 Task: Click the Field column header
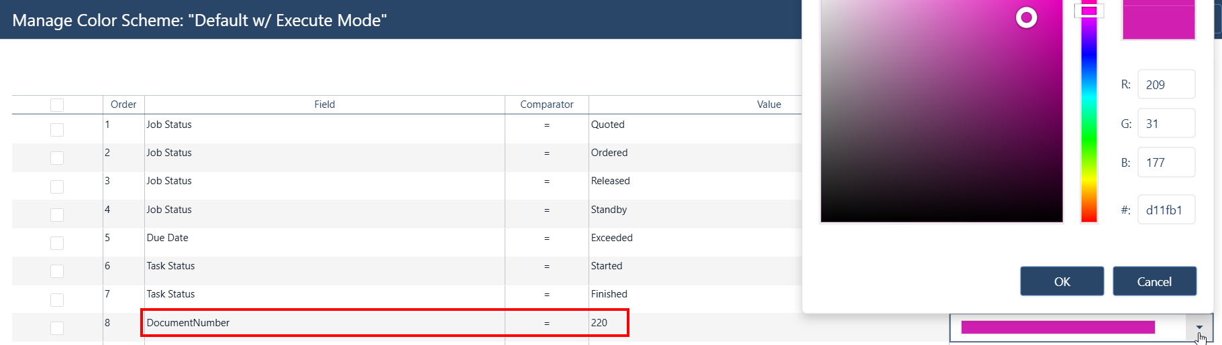click(324, 105)
